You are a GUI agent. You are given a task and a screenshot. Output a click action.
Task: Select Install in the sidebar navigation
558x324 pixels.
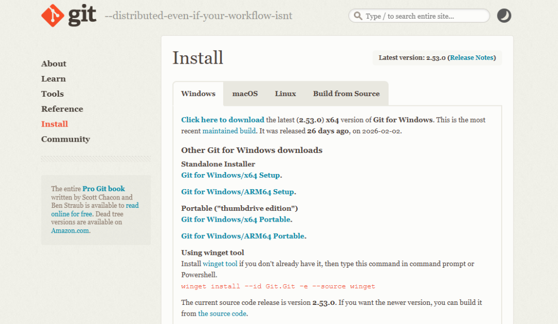54,124
